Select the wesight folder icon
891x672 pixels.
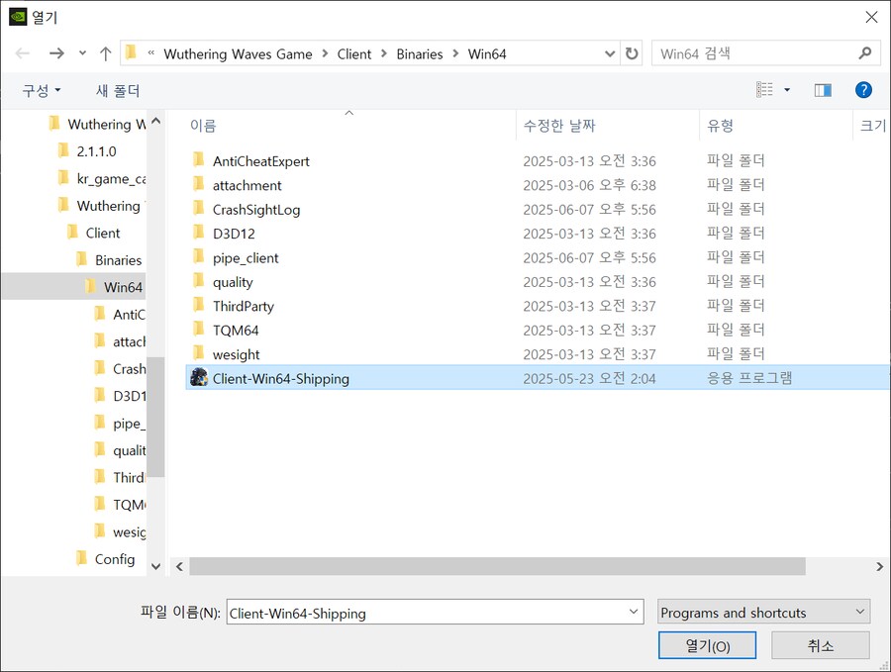point(198,353)
